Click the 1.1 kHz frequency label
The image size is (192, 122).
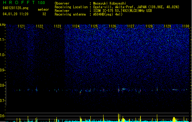[2, 40]
